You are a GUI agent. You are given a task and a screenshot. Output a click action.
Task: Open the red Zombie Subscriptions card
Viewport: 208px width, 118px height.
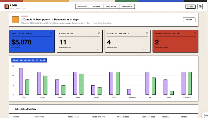pyautogui.click(x=175, y=41)
